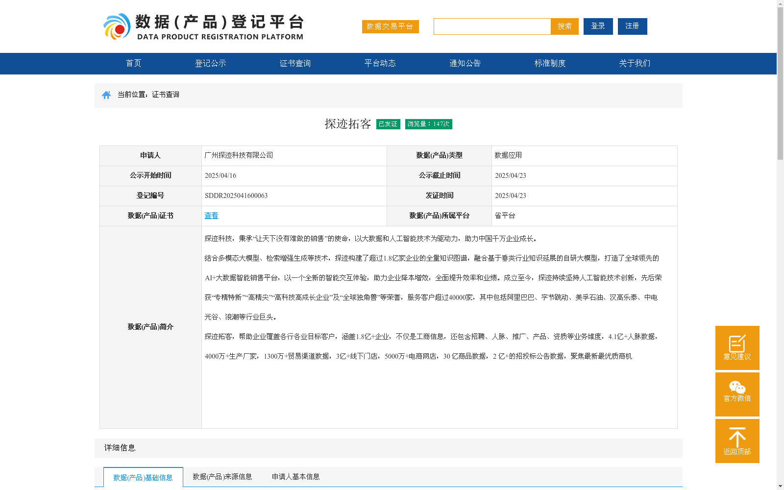Go to 首页 in navigation bar
Viewport: 784px width, 490px height.
pyautogui.click(x=133, y=63)
